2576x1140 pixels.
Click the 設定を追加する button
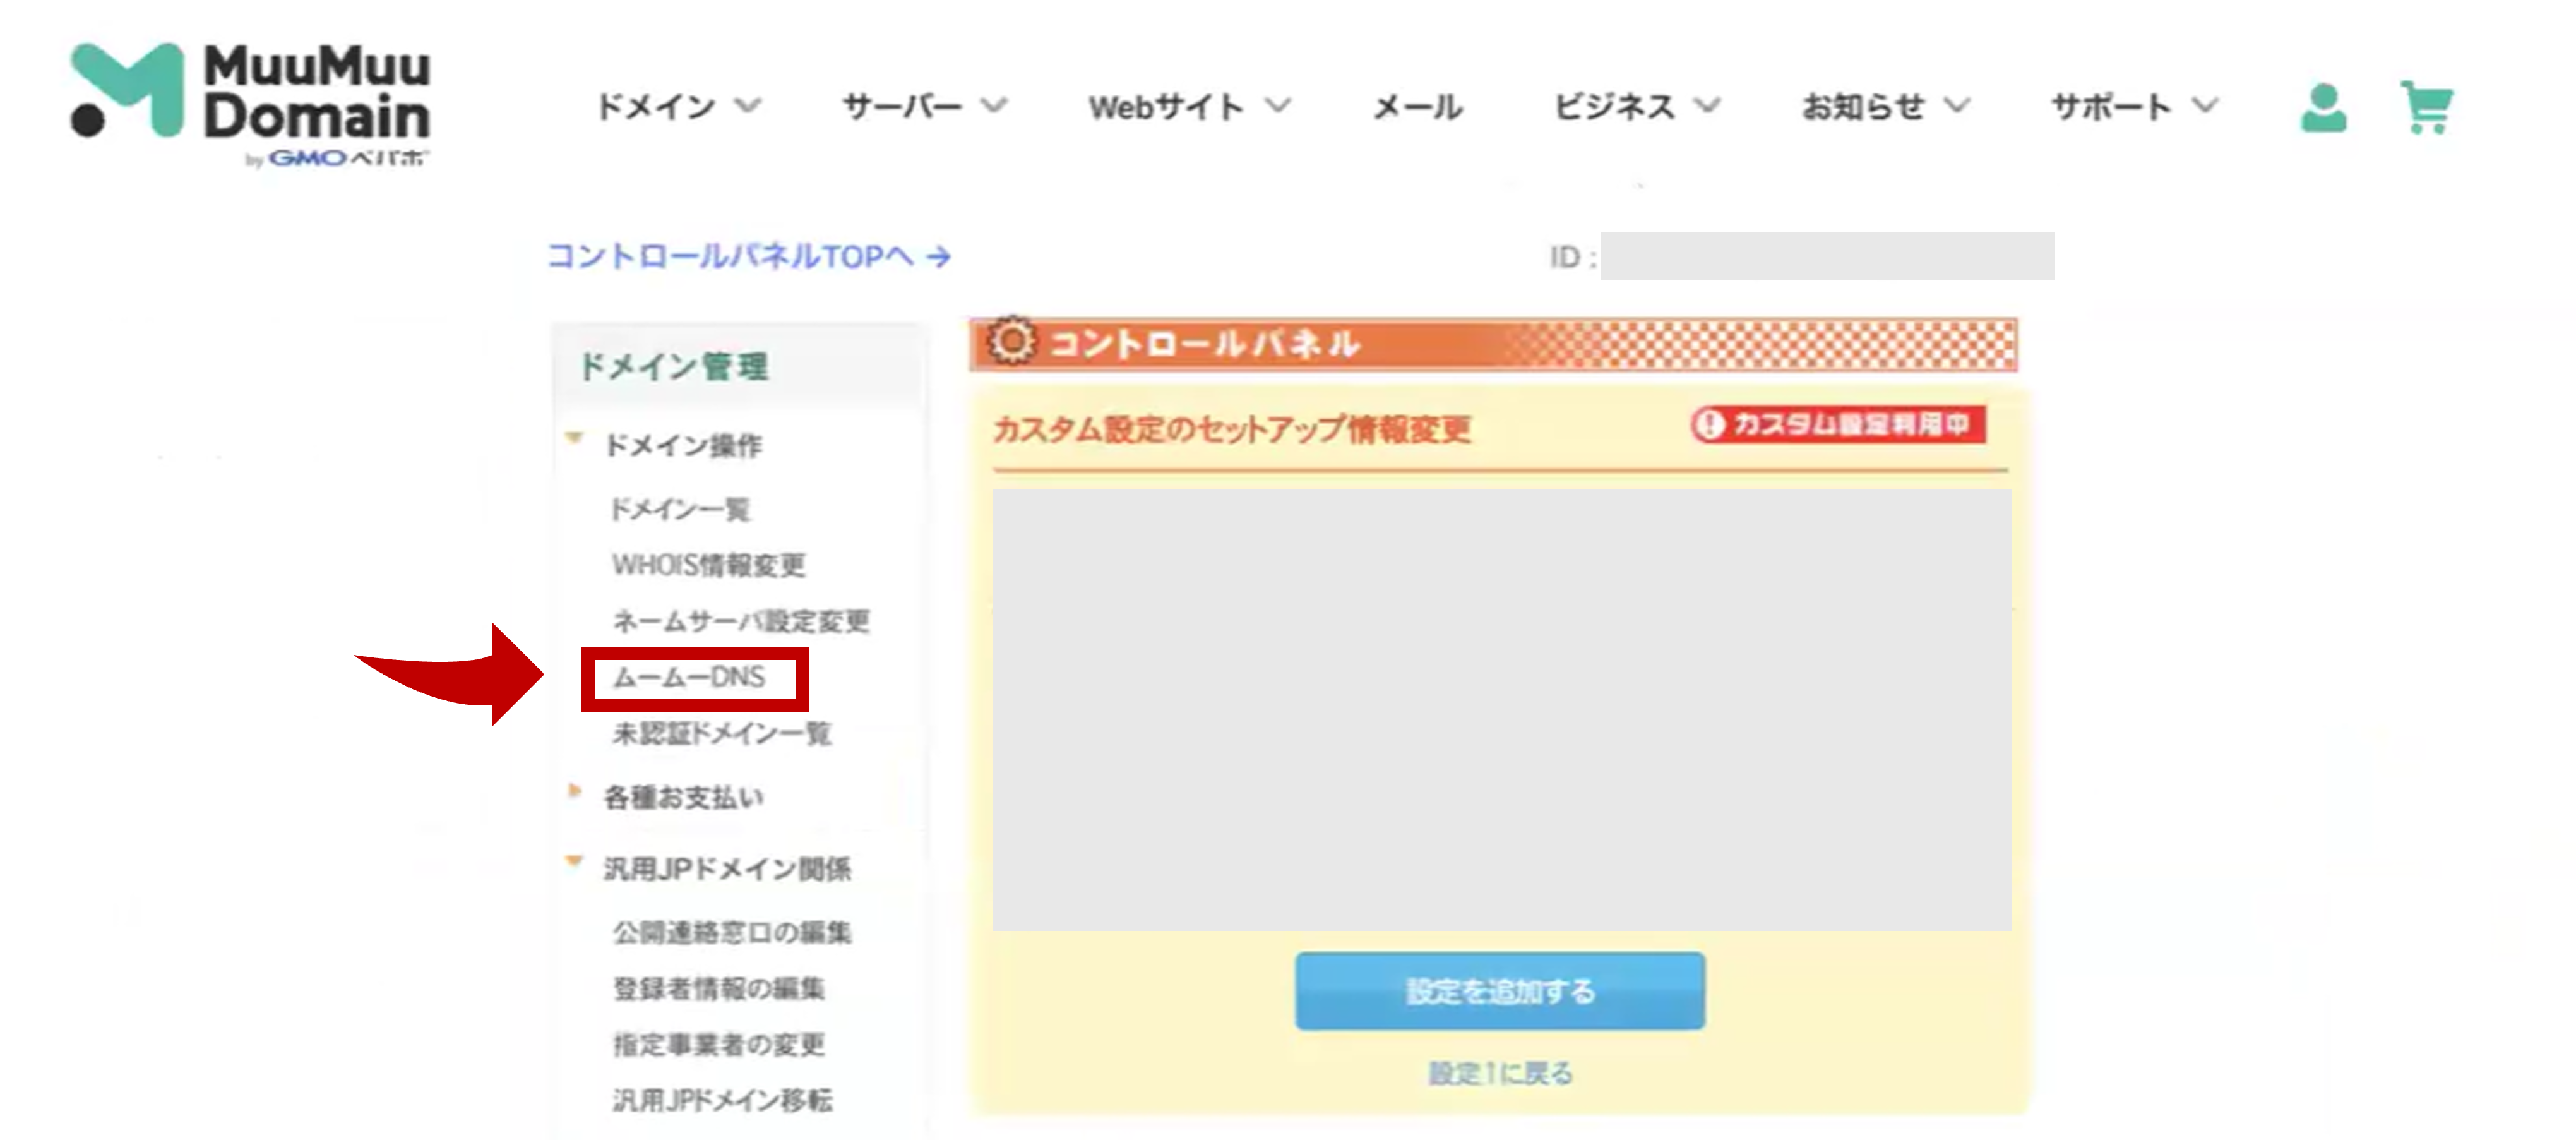click(1499, 993)
